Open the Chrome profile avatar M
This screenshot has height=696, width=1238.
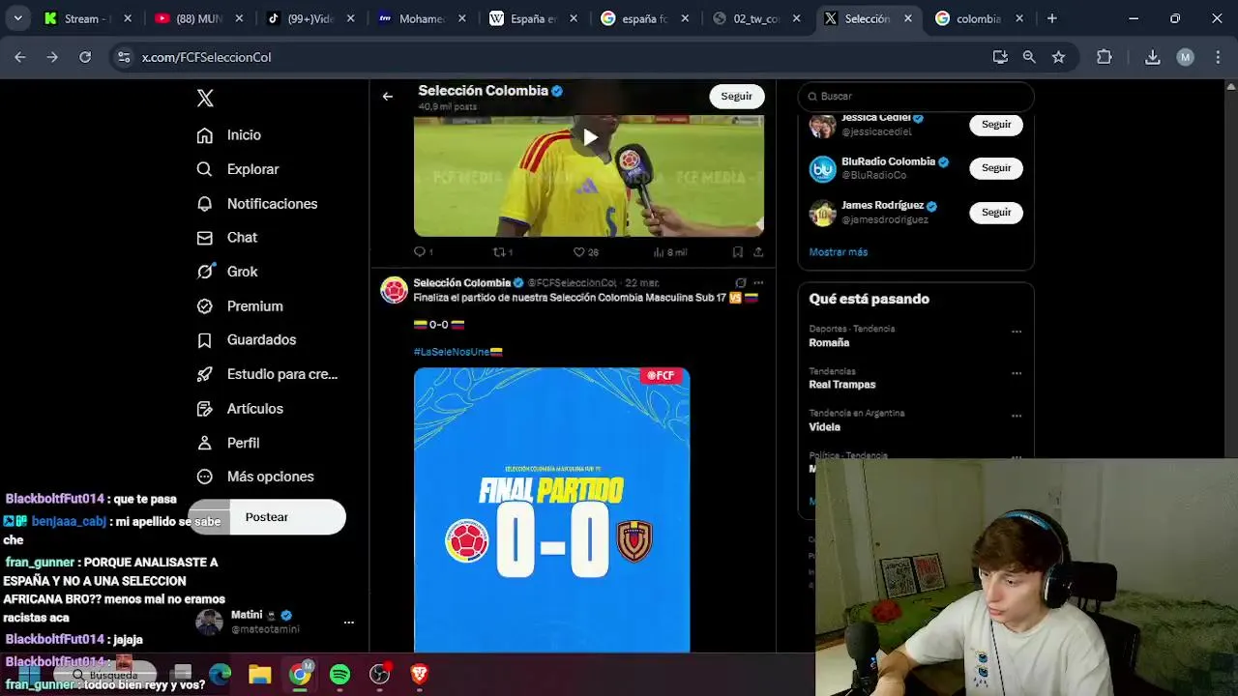1185,57
